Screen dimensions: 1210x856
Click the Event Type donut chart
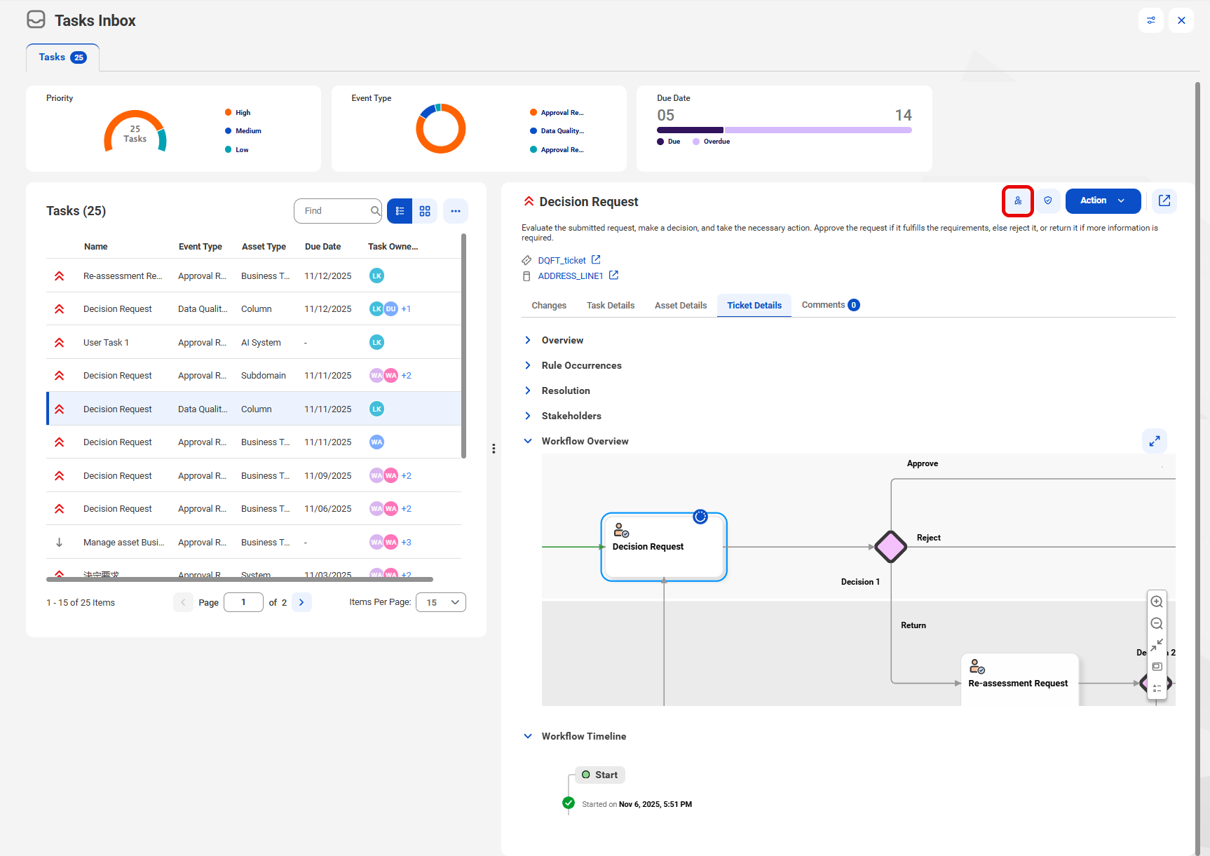pos(441,129)
